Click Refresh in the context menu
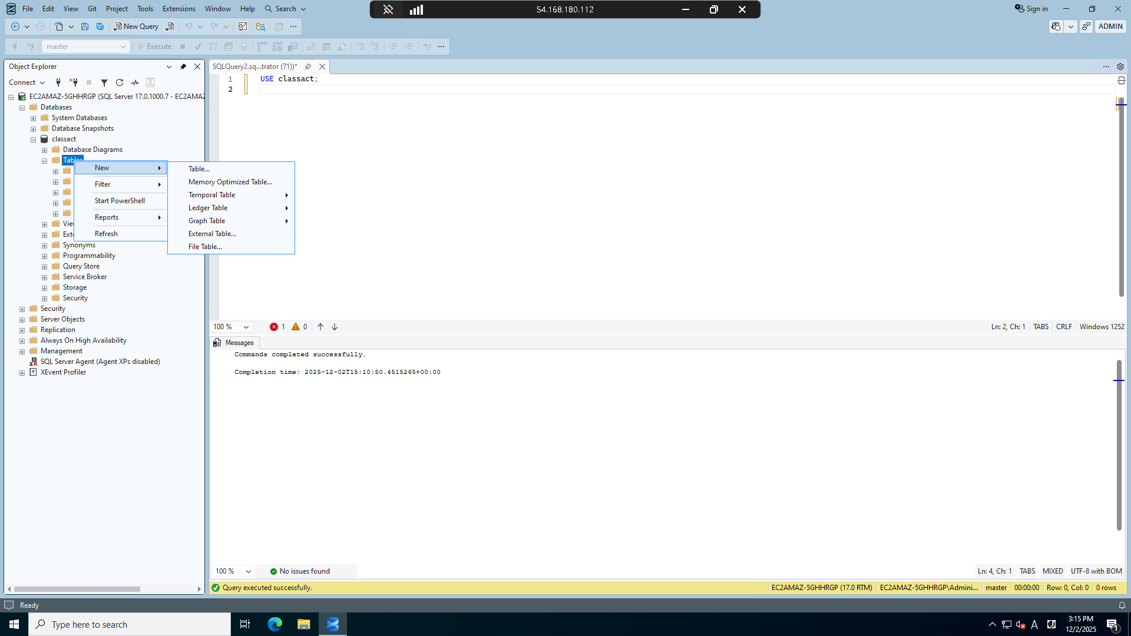This screenshot has width=1131, height=636. [x=106, y=234]
